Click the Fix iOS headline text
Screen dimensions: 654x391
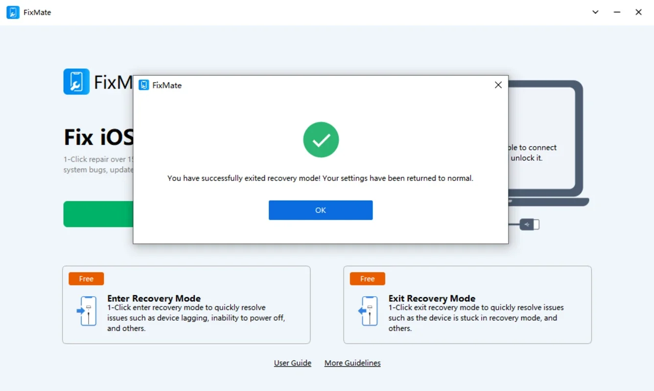click(98, 137)
